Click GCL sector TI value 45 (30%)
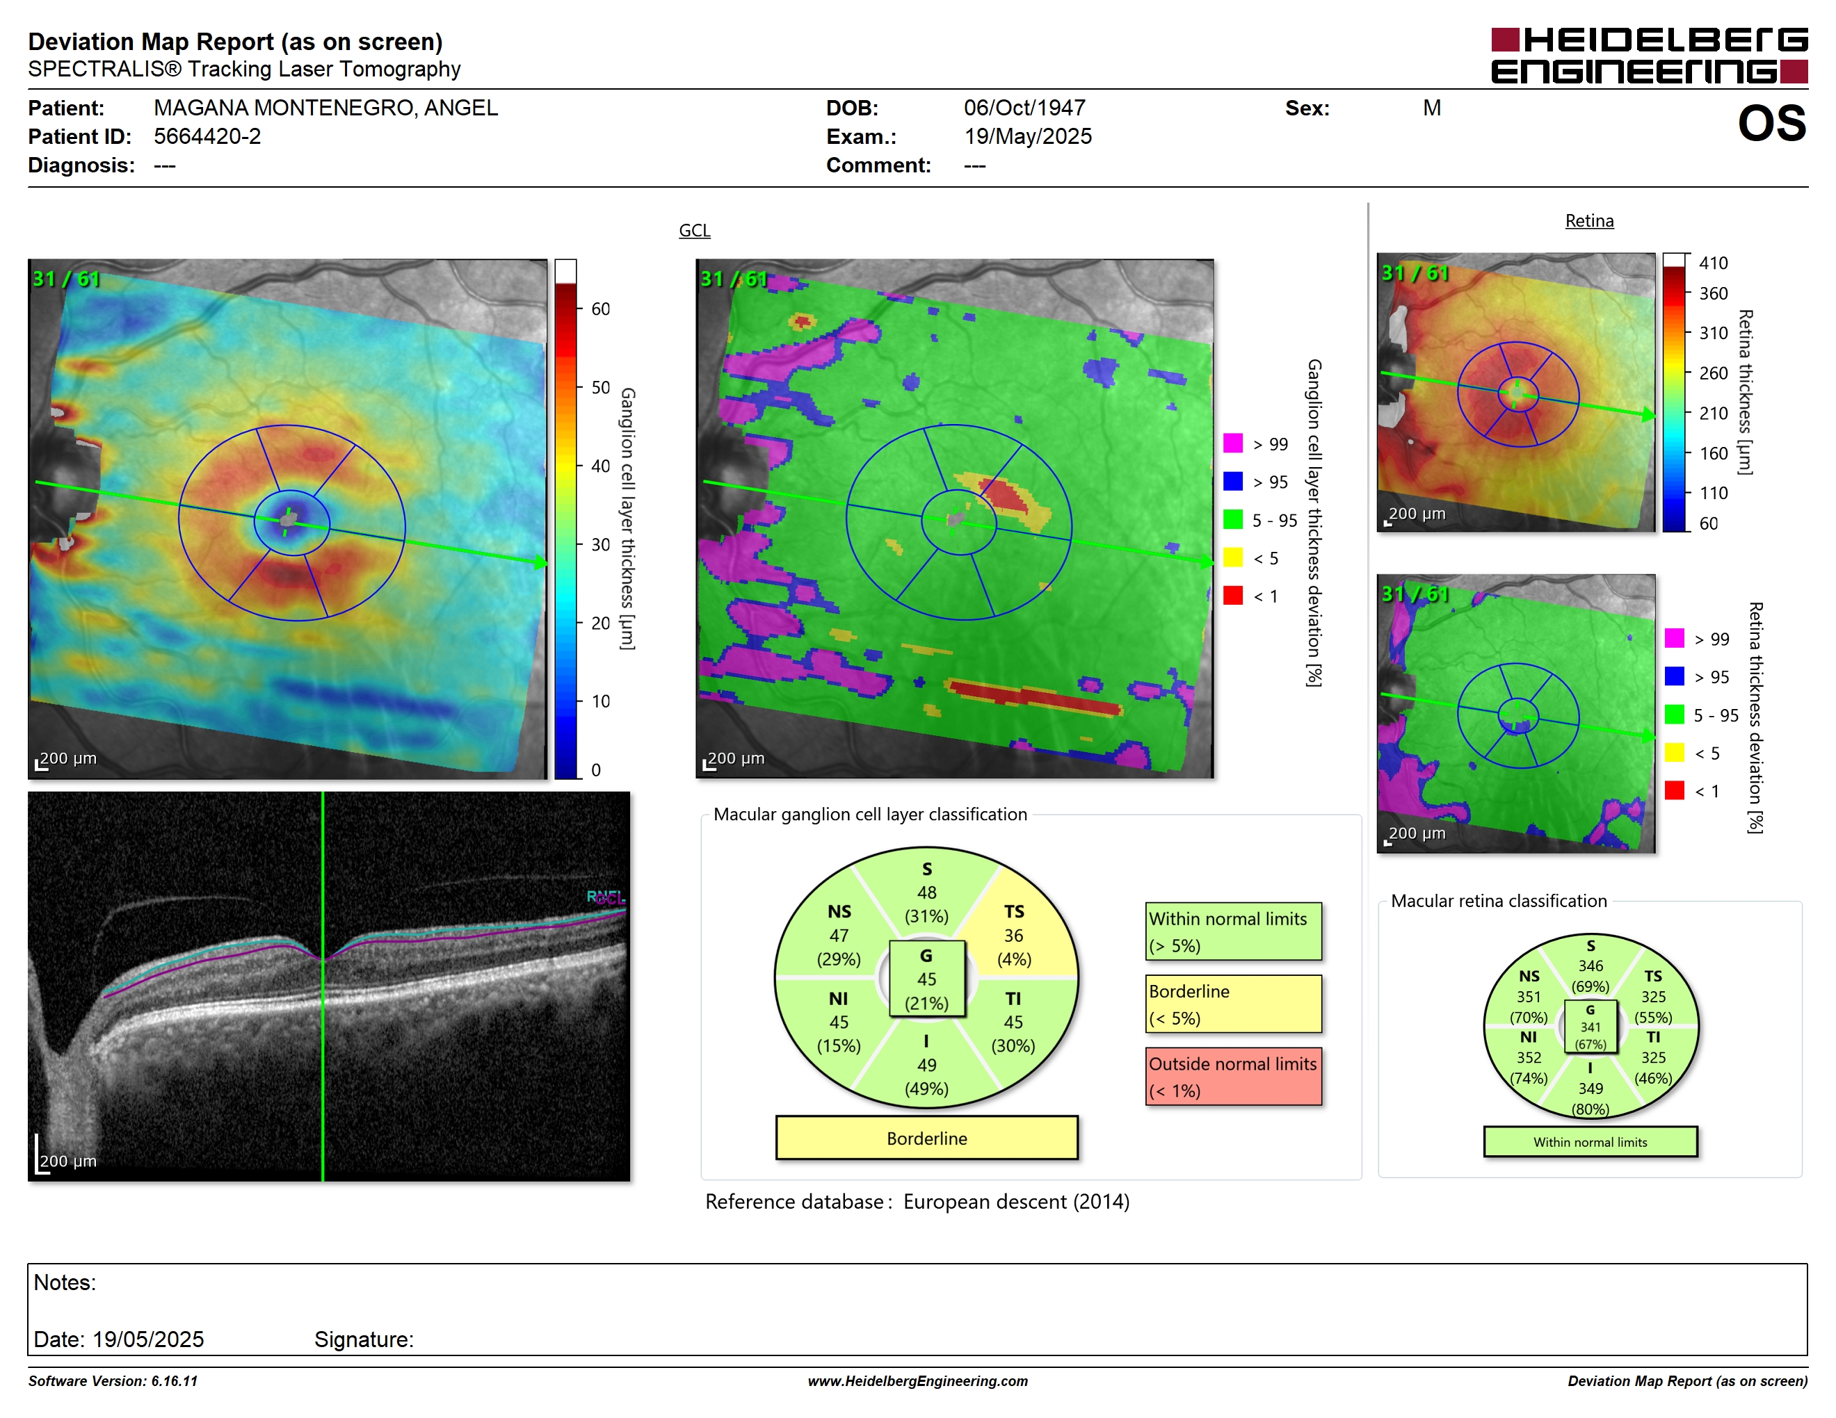Screen dimensions: 1836x1418 point(1013,1022)
